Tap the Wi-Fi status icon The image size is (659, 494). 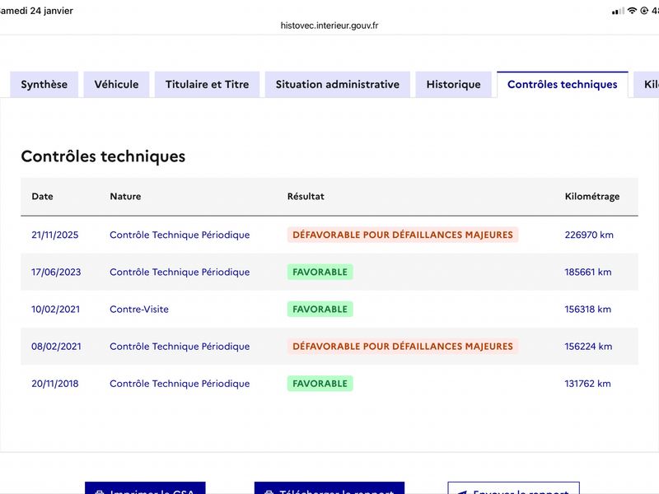pyautogui.click(x=632, y=11)
